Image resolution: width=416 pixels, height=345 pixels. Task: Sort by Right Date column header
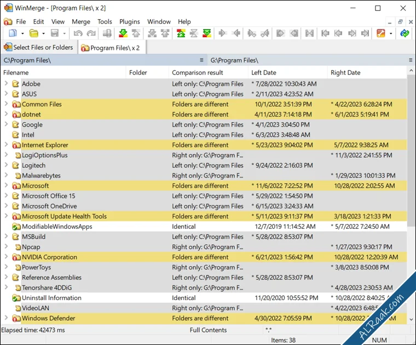pyautogui.click(x=367, y=72)
